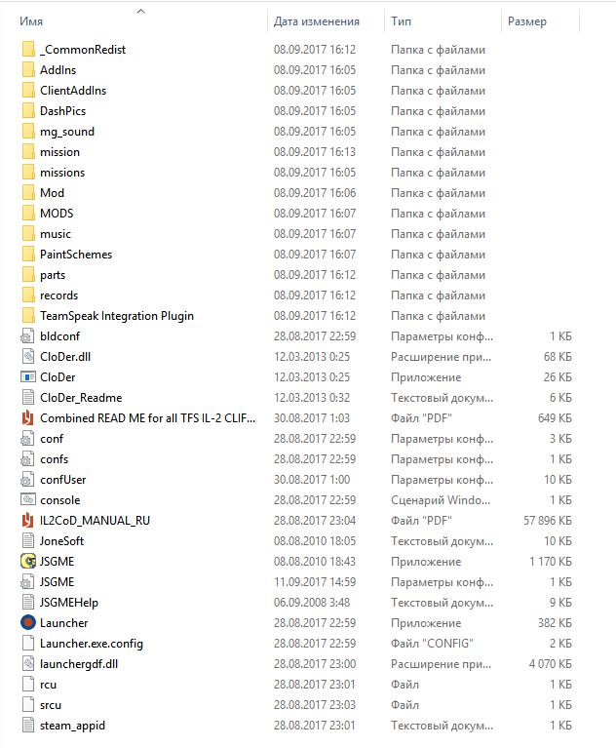
Task: Click the 382 КБ size value
Action: tap(555, 623)
